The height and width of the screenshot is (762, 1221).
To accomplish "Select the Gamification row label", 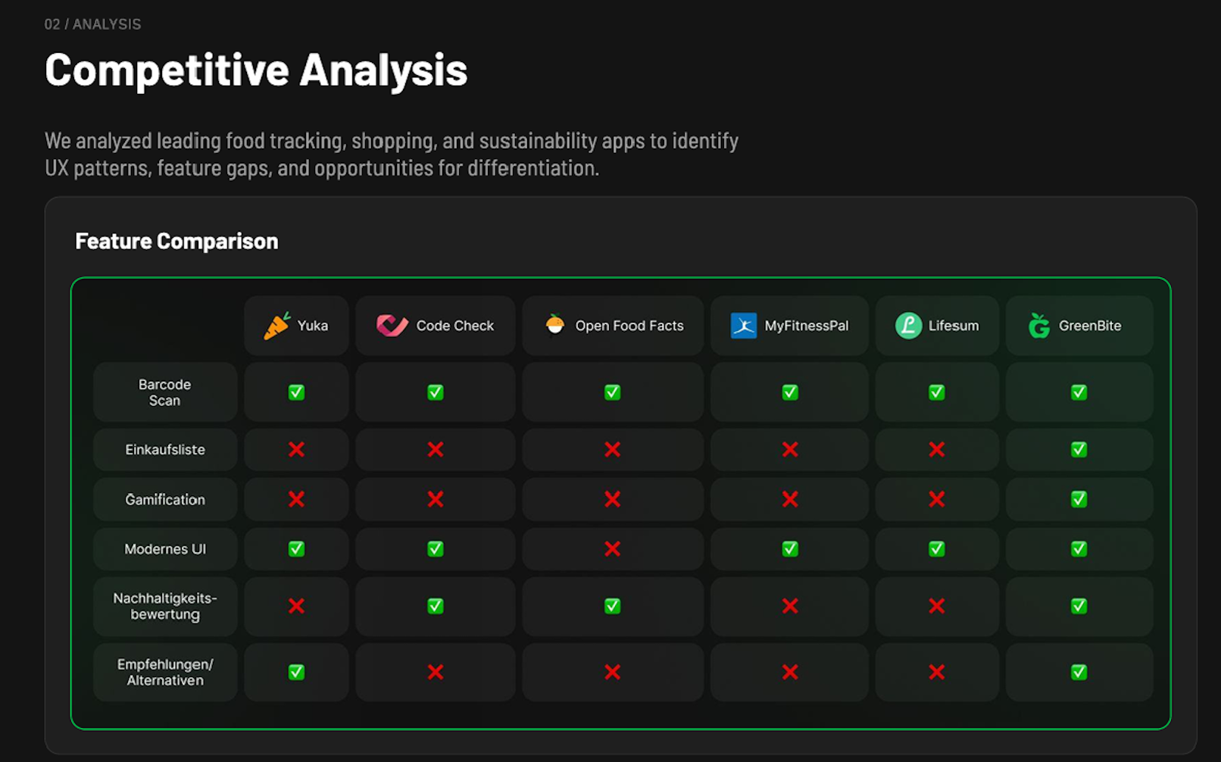I will (165, 500).
